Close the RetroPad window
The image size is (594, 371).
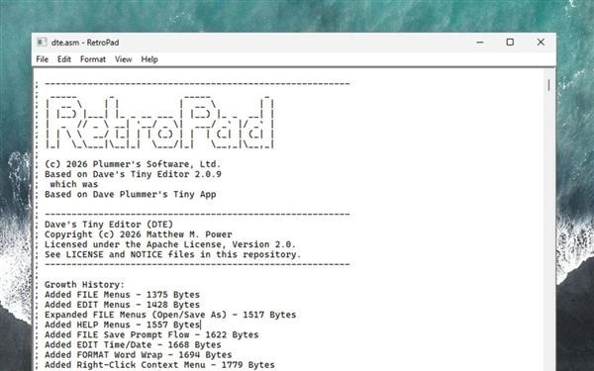[541, 42]
